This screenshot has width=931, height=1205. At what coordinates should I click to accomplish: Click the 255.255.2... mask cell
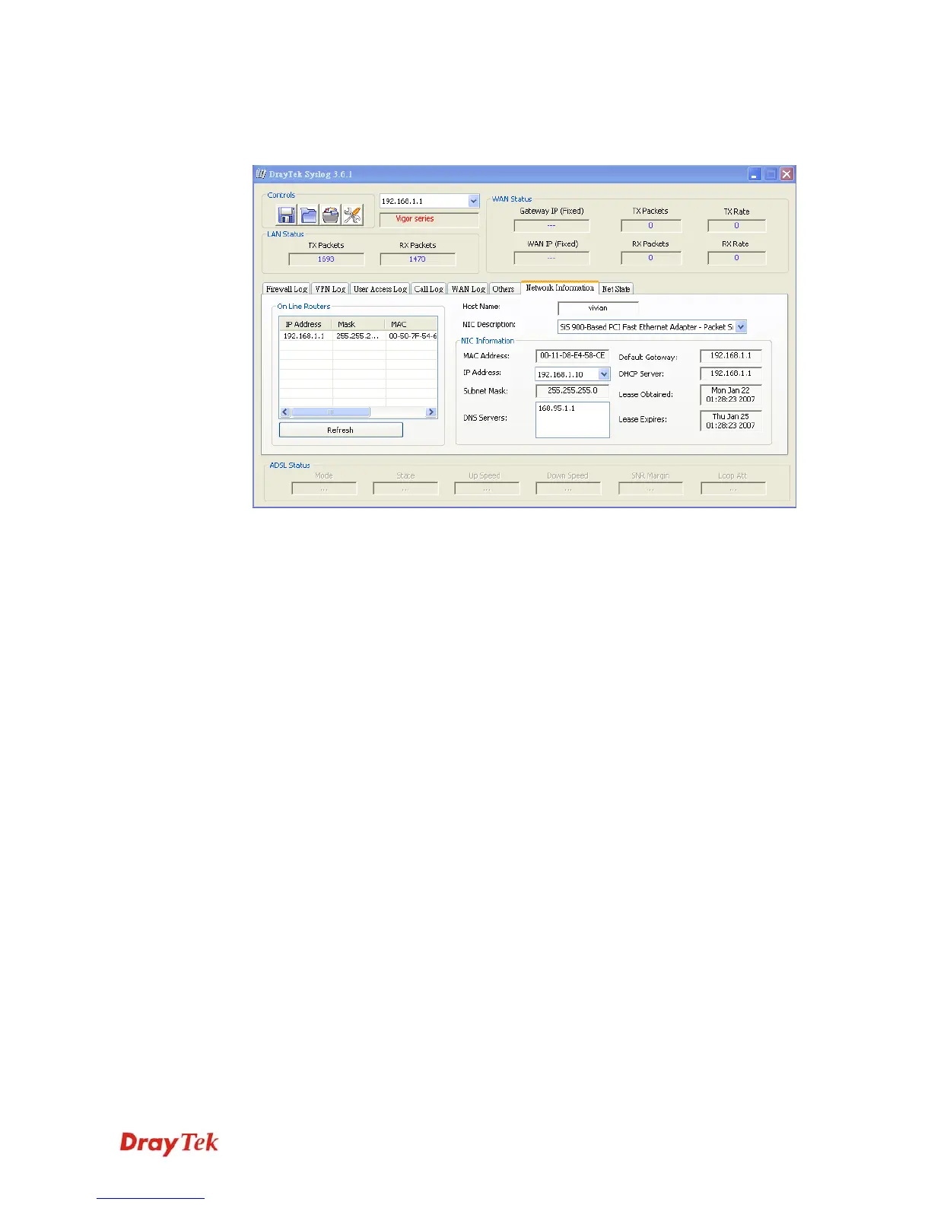(x=357, y=335)
